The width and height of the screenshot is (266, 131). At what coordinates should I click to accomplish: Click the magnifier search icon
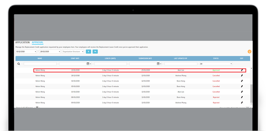click(x=19, y=64)
